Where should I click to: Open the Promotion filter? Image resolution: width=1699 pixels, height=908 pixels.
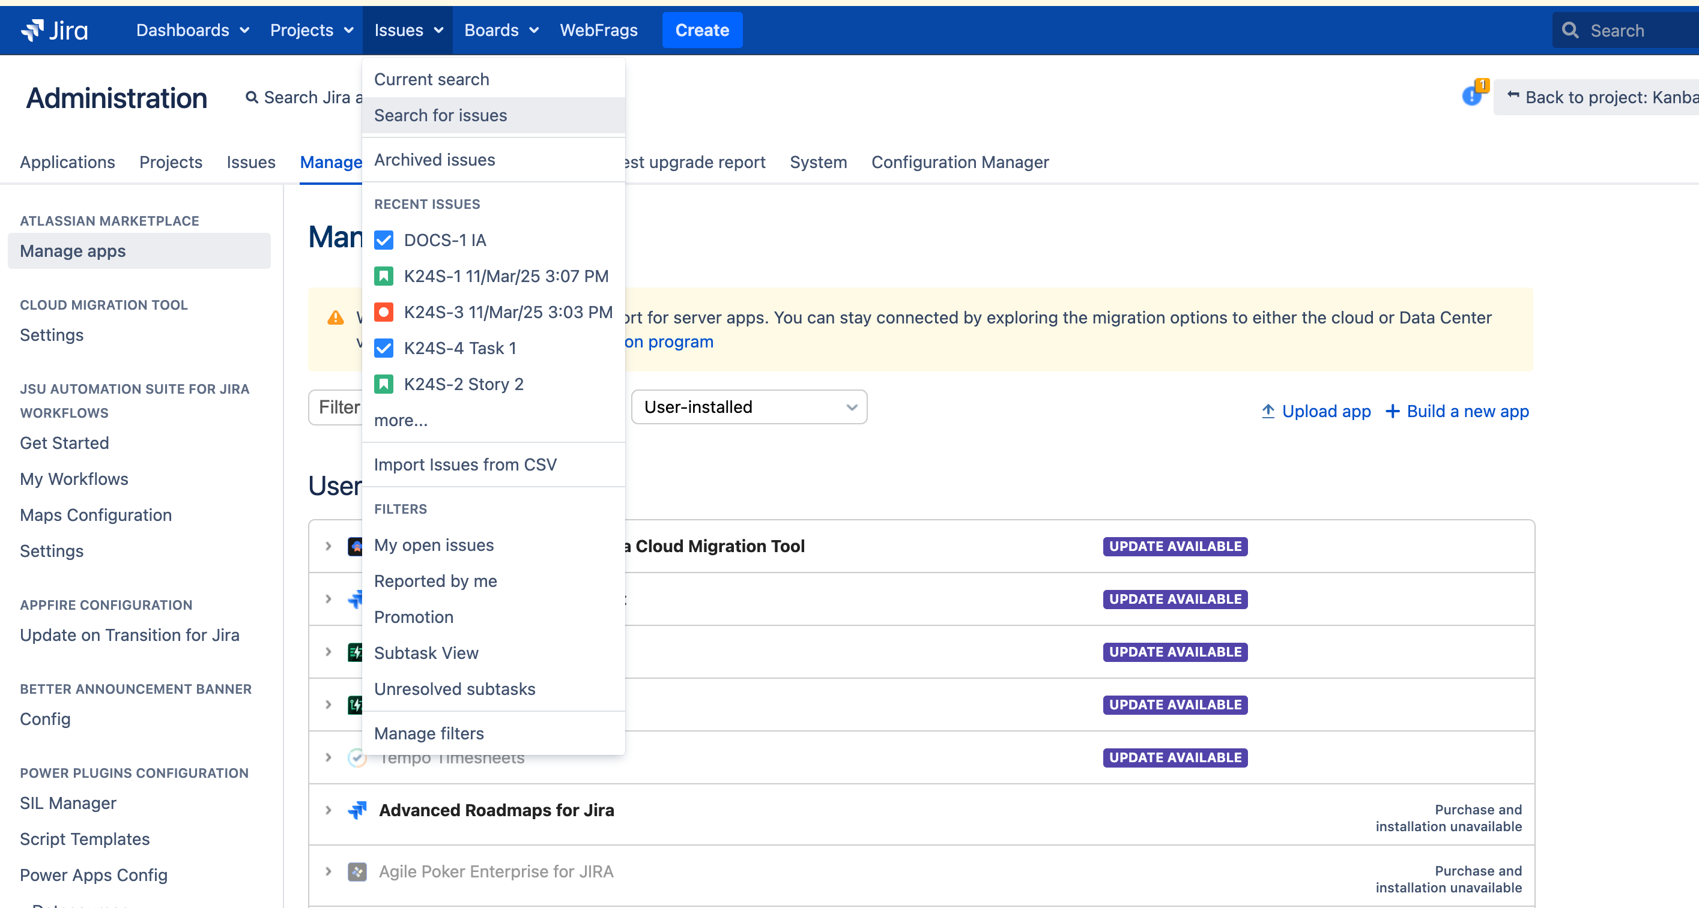click(493, 618)
